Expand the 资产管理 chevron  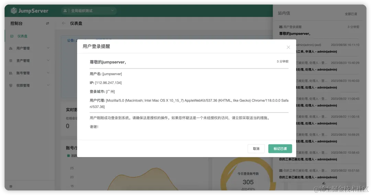click(x=48, y=60)
